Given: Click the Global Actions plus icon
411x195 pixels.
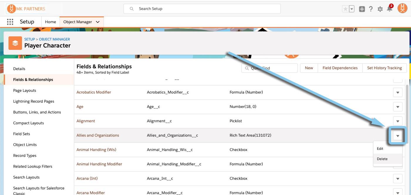Looking at the screenshot, I should click(362, 9).
